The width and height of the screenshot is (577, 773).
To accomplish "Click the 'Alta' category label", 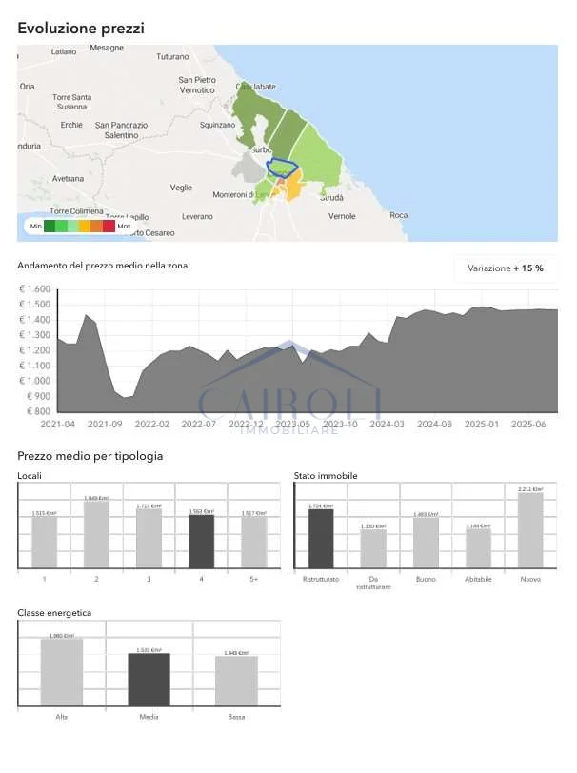I will (x=62, y=717).
